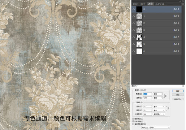Click the document size chain link icon
Image resolution: width=186 pixels, height=130 pixels.
[x=168, y=108]
